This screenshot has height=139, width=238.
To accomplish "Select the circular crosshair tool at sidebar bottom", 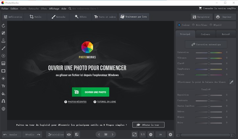I will coord(3,109).
